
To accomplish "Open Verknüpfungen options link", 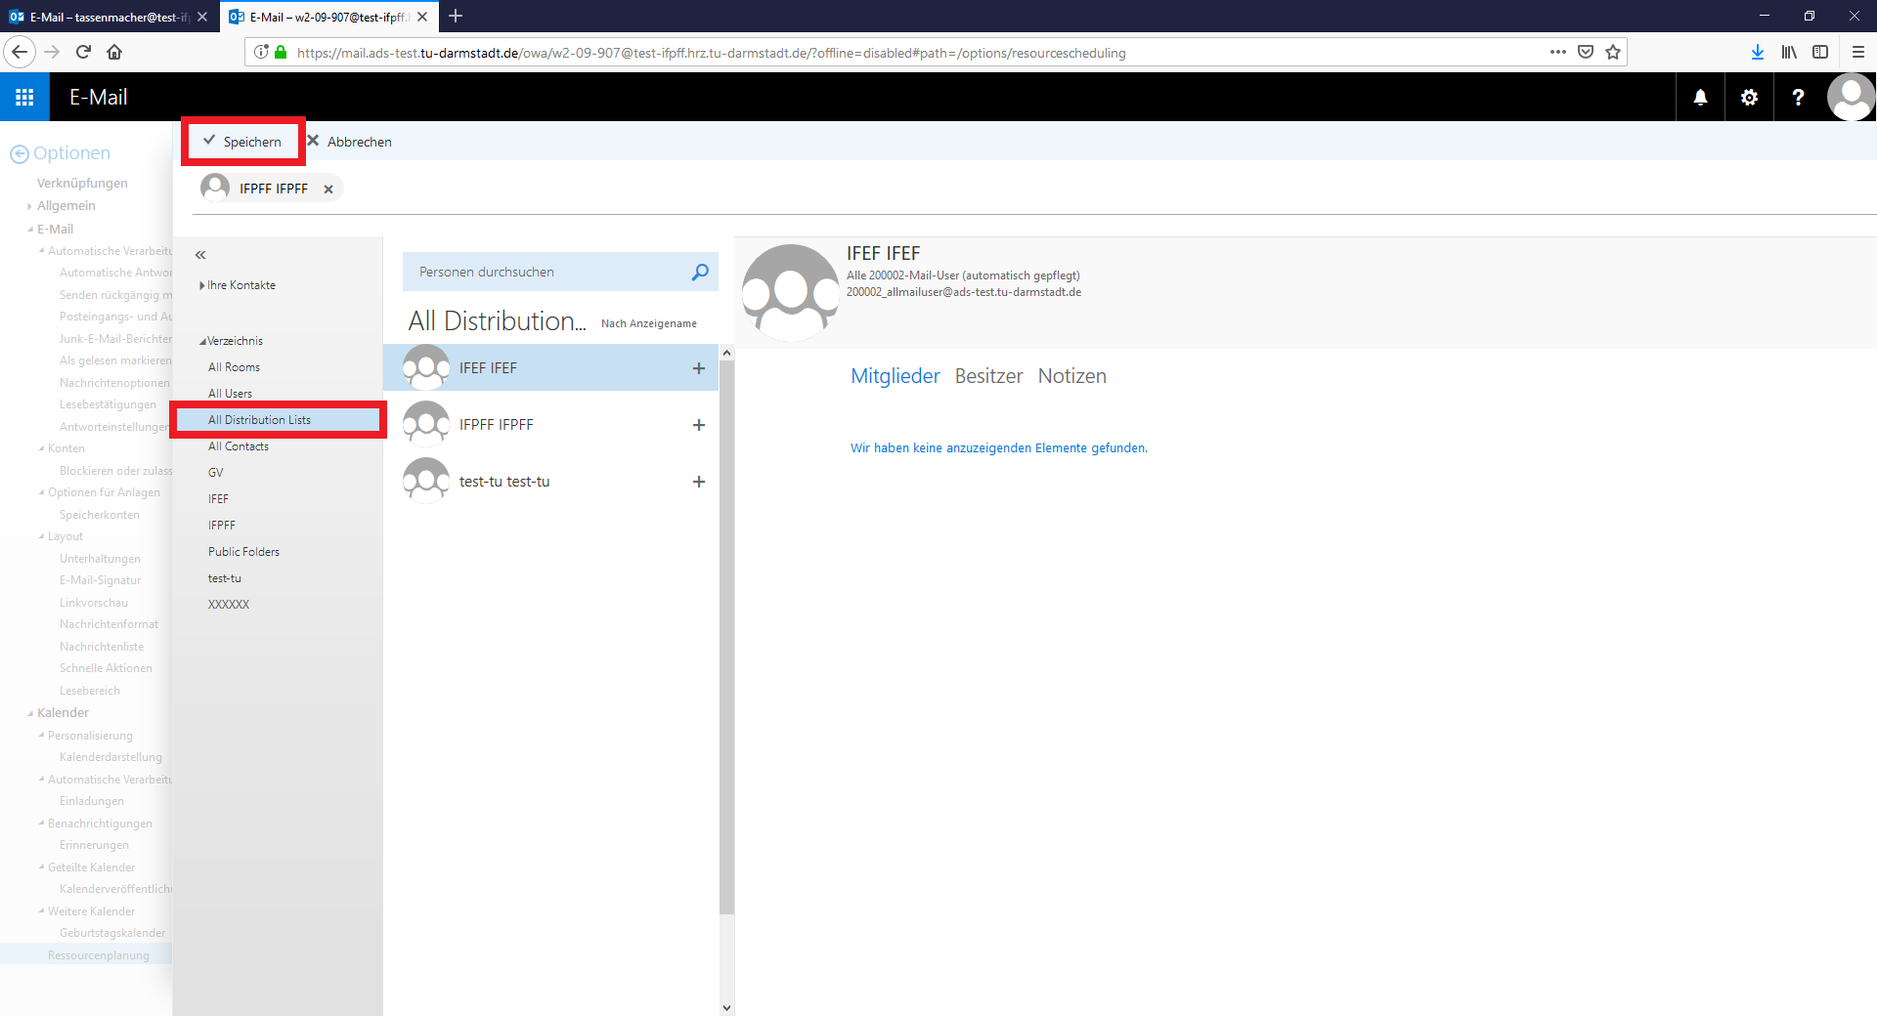I will point(82,183).
